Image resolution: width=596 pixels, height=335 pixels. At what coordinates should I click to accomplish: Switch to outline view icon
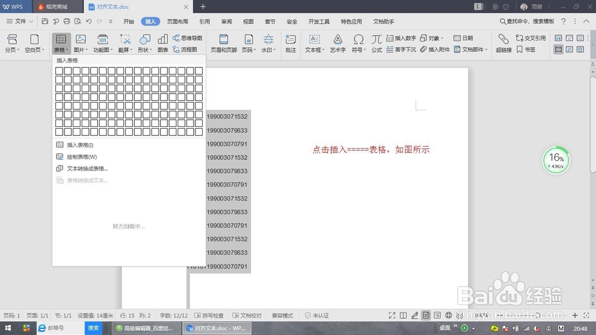(x=437, y=315)
